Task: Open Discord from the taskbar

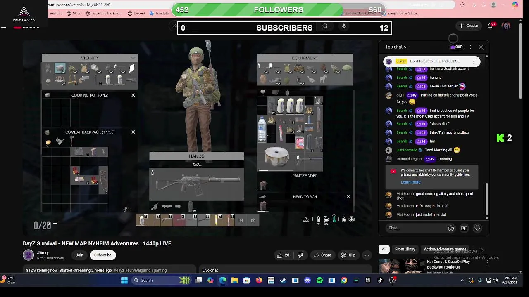Action: pyautogui.click(x=307, y=280)
